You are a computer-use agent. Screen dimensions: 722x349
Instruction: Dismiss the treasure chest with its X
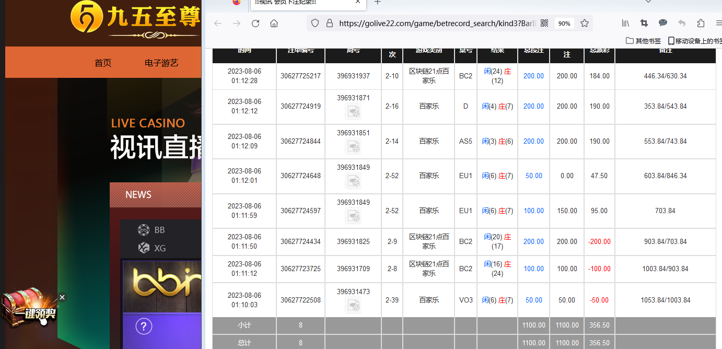pos(62,297)
